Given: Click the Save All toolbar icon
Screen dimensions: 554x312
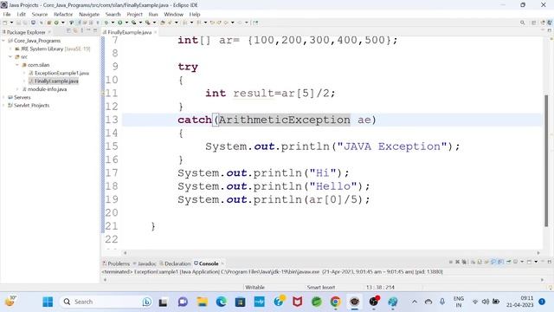Looking at the screenshot, I should tap(25, 23).
